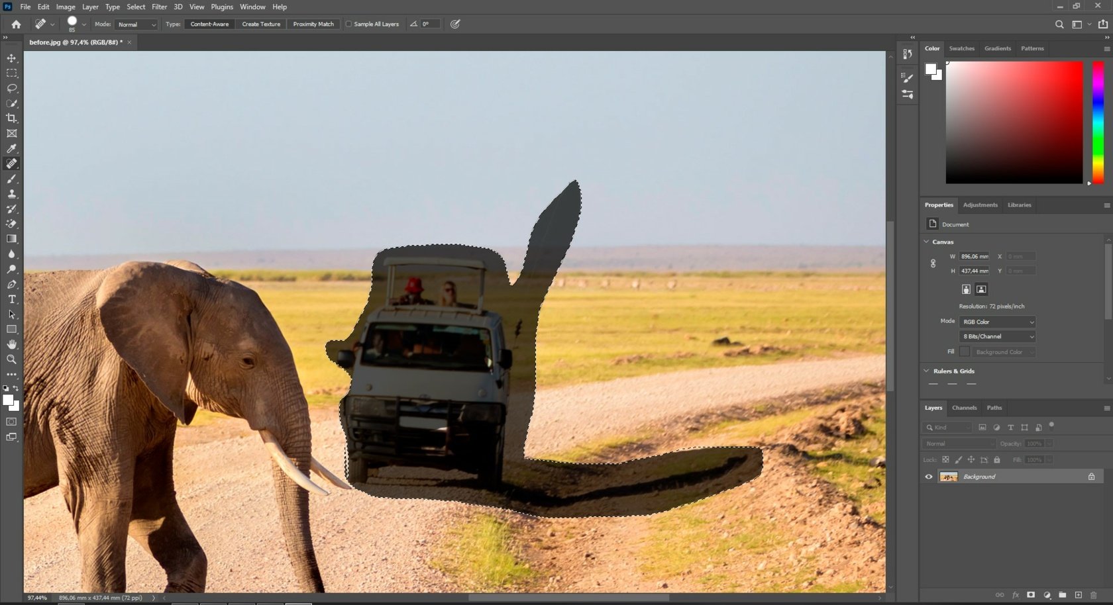Image resolution: width=1113 pixels, height=605 pixels.
Task: Select the Horizontal Type tool
Action: pos(11,299)
